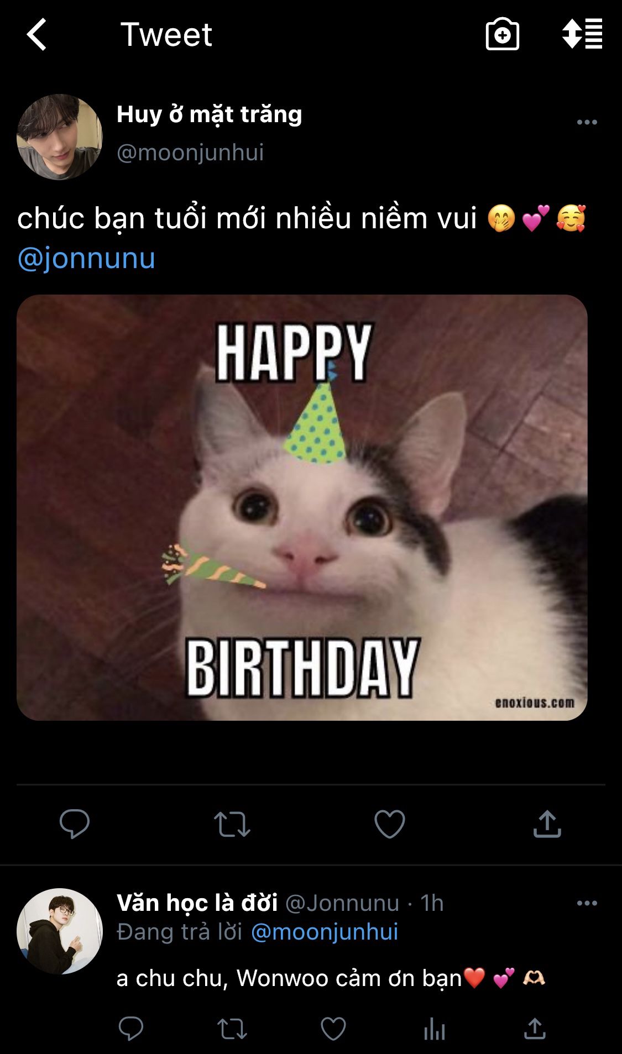The width and height of the screenshot is (622, 1054).
Task: View analytics for Jonnunu's reply
Action: [435, 1029]
